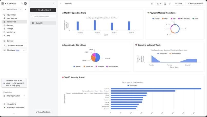Add a New visualization

click(x=195, y=4)
